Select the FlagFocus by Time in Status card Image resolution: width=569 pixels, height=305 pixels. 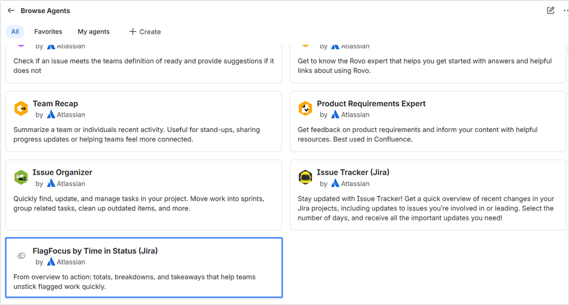tap(144, 267)
